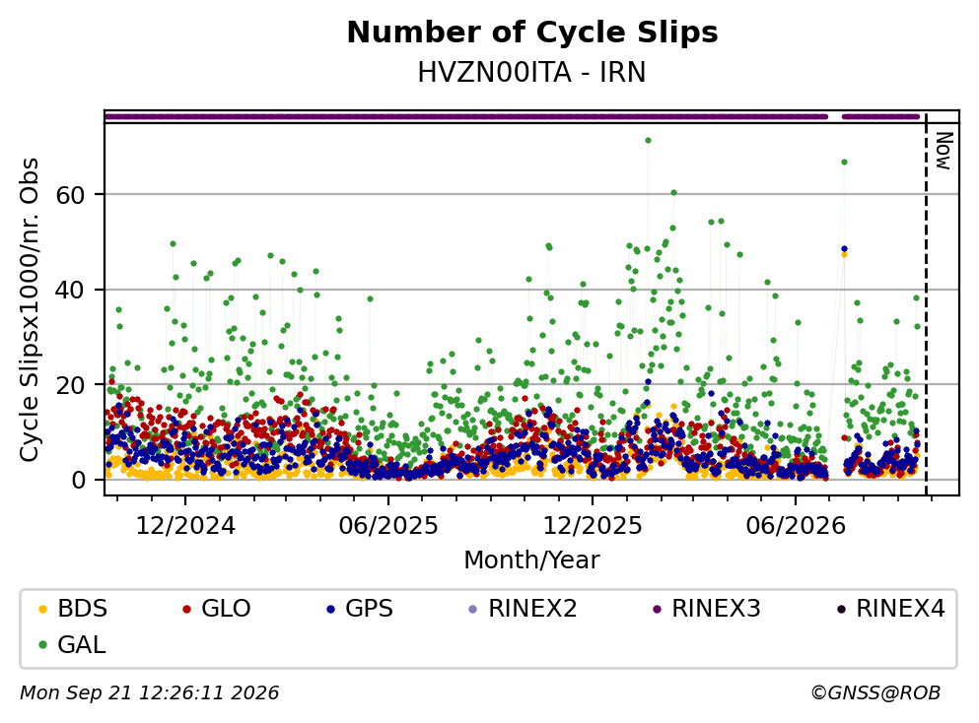Click the ©GNSS@ROB credit text
Screen dimensions: 979x723
(875, 693)
